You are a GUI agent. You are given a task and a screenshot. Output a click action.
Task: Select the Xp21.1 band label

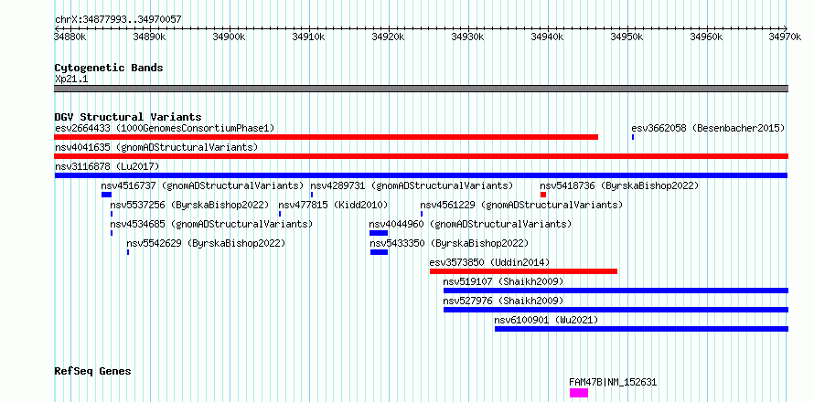(x=71, y=79)
